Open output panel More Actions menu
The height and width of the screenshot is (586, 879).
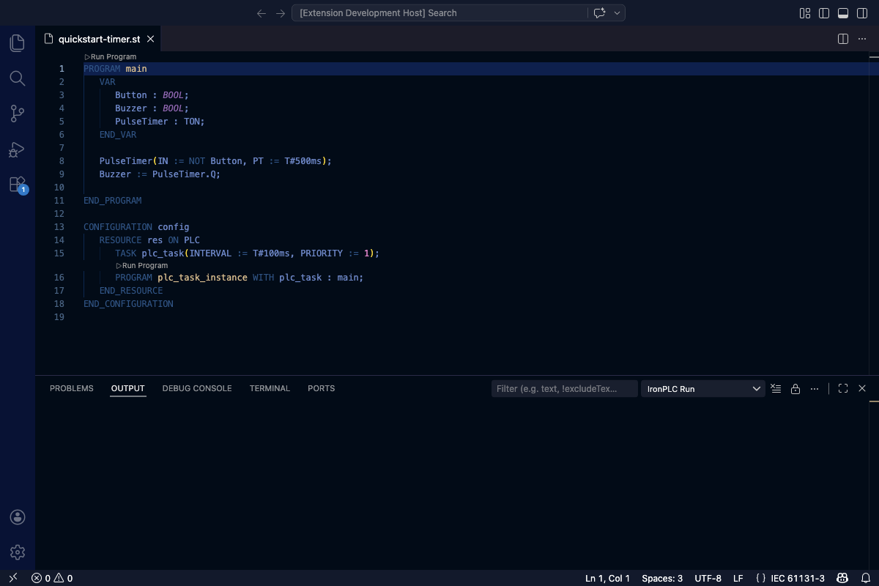click(x=815, y=389)
